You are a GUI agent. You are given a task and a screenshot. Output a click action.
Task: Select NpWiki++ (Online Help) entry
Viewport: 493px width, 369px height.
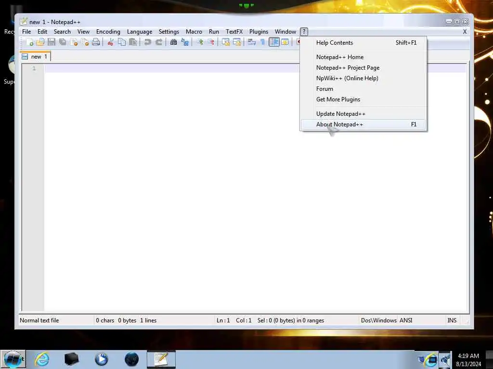point(363,78)
